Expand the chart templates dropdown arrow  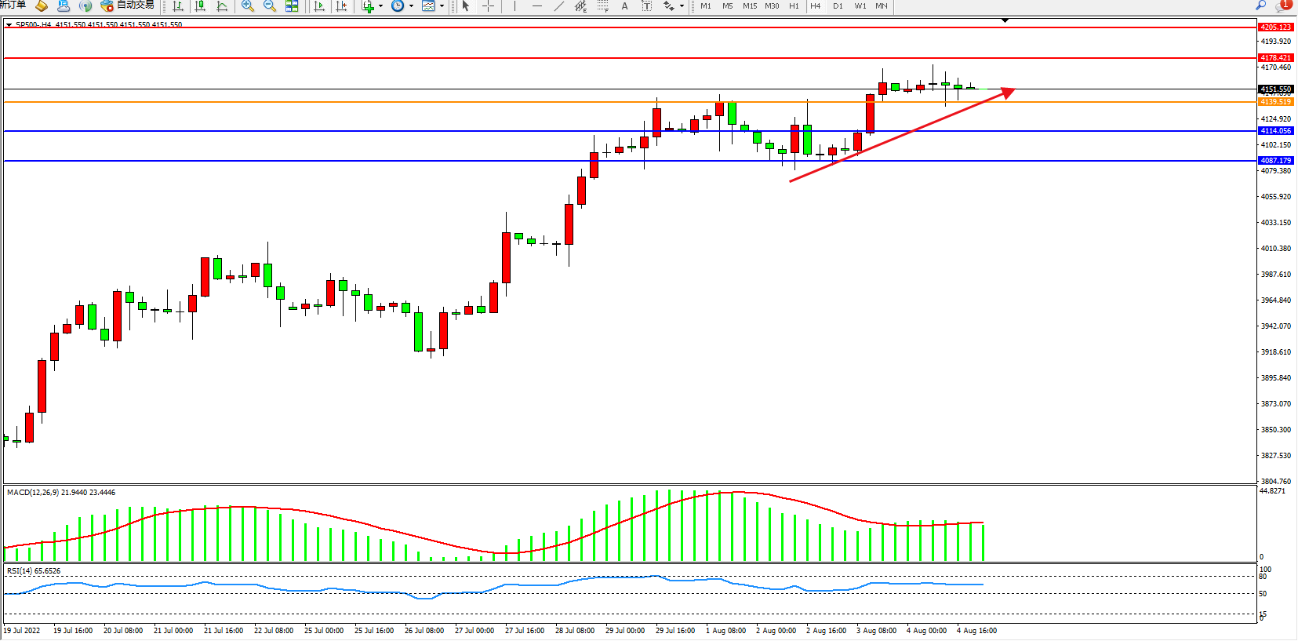[442, 6]
